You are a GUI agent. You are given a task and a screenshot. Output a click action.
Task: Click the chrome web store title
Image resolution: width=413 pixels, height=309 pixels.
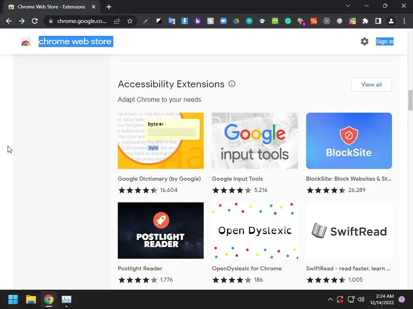coord(76,41)
